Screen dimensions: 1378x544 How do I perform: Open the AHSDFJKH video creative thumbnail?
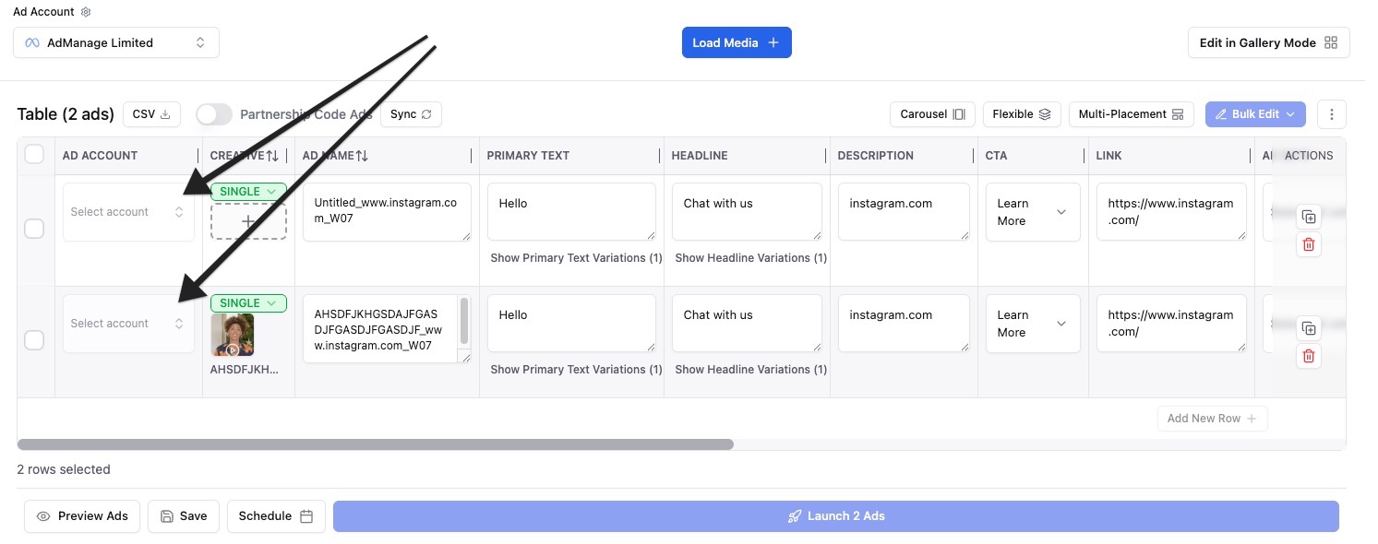[233, 335]
